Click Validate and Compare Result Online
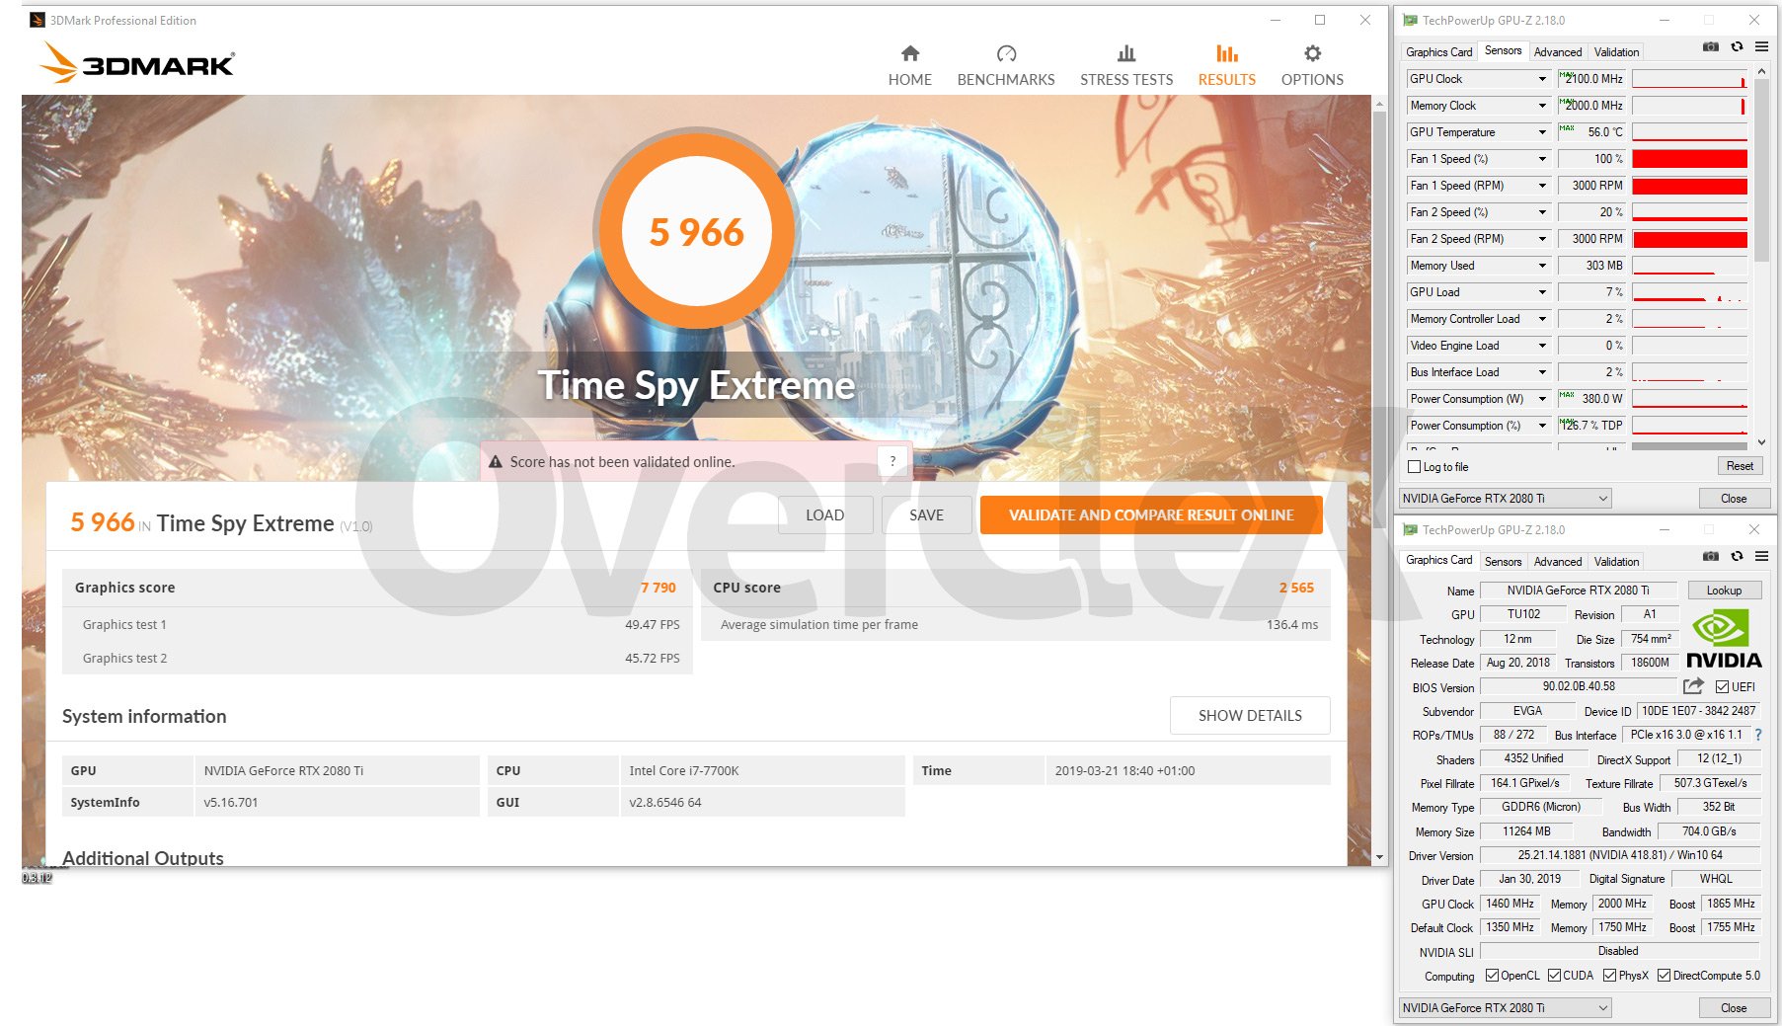The image size is (1782, 1026). click(1151, 515)
